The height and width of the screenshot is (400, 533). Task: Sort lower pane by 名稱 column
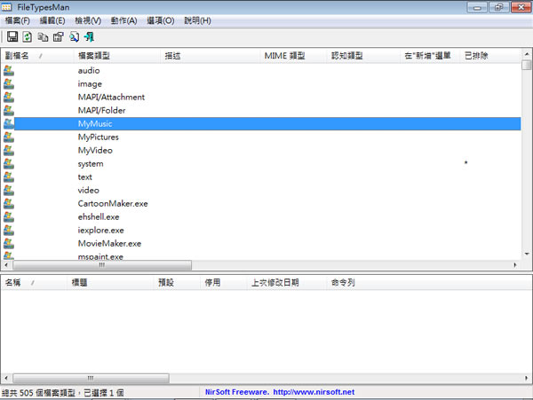coord(34,282)
